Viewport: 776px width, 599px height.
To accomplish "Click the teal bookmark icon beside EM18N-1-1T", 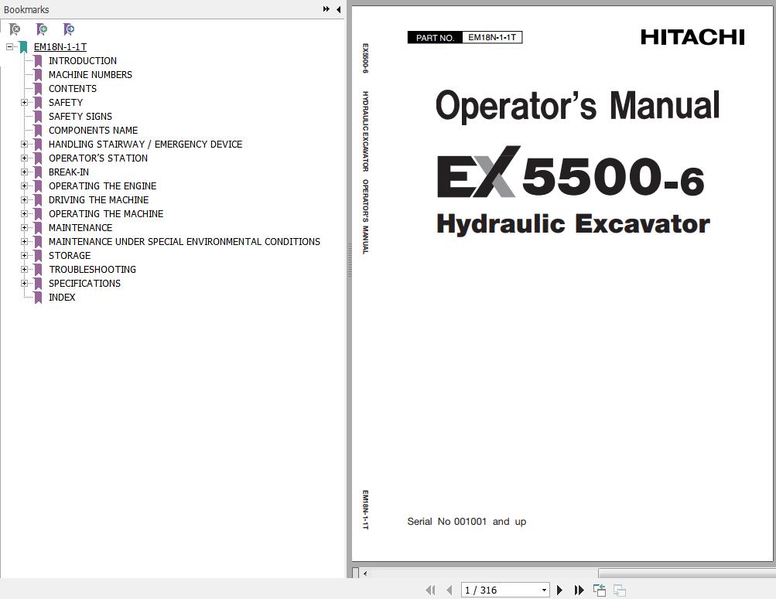I will (x=24, y=47).
